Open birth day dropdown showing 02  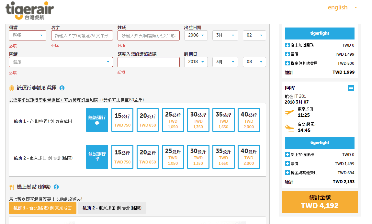click(254, 35)
